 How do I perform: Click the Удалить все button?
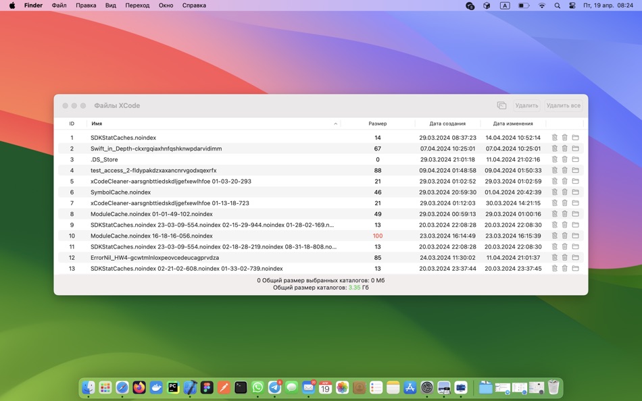(564, 105)
